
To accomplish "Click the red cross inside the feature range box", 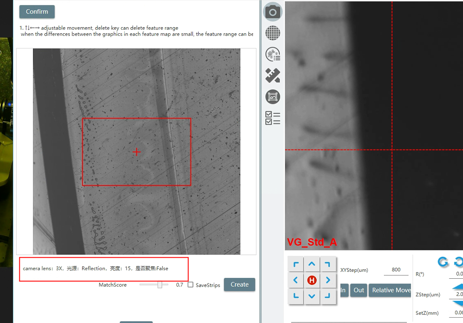I will coord(137,152).
